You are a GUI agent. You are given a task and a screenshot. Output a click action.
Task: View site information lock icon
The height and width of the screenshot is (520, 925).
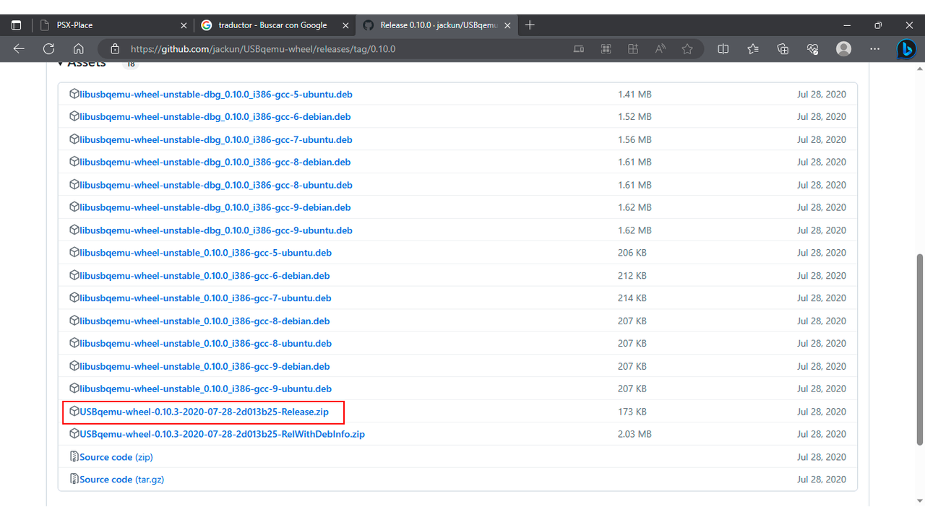coord(114,49)
